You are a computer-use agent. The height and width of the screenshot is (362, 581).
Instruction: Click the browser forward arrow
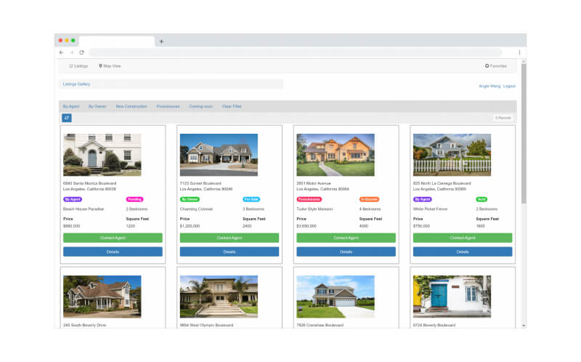coord(71,52)
